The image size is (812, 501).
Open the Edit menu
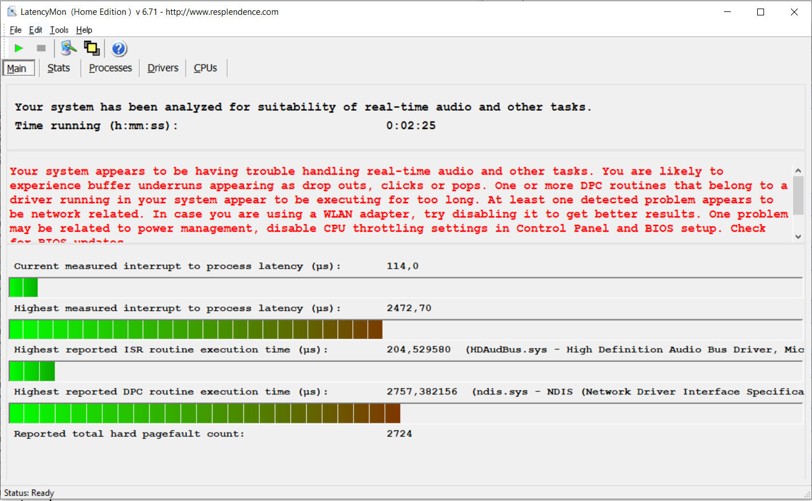tap(35, 30)
